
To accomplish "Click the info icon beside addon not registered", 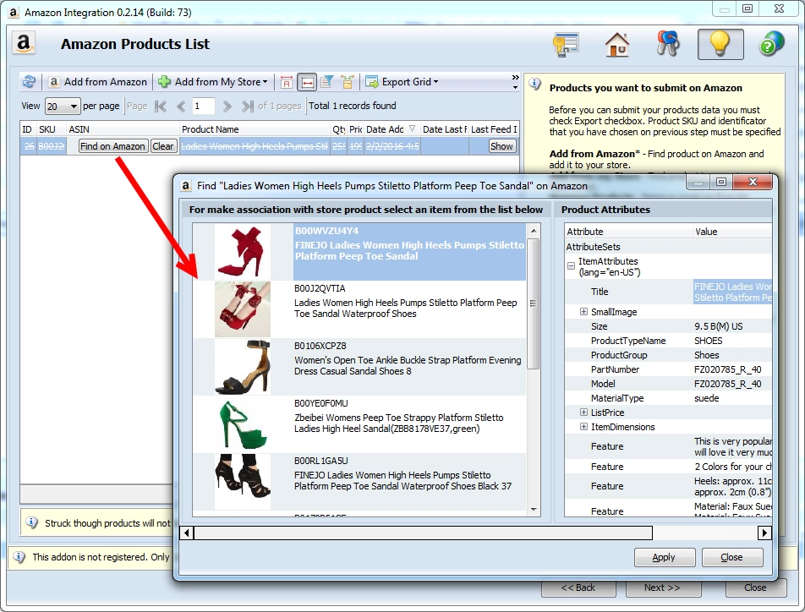I will pos(19,557).
